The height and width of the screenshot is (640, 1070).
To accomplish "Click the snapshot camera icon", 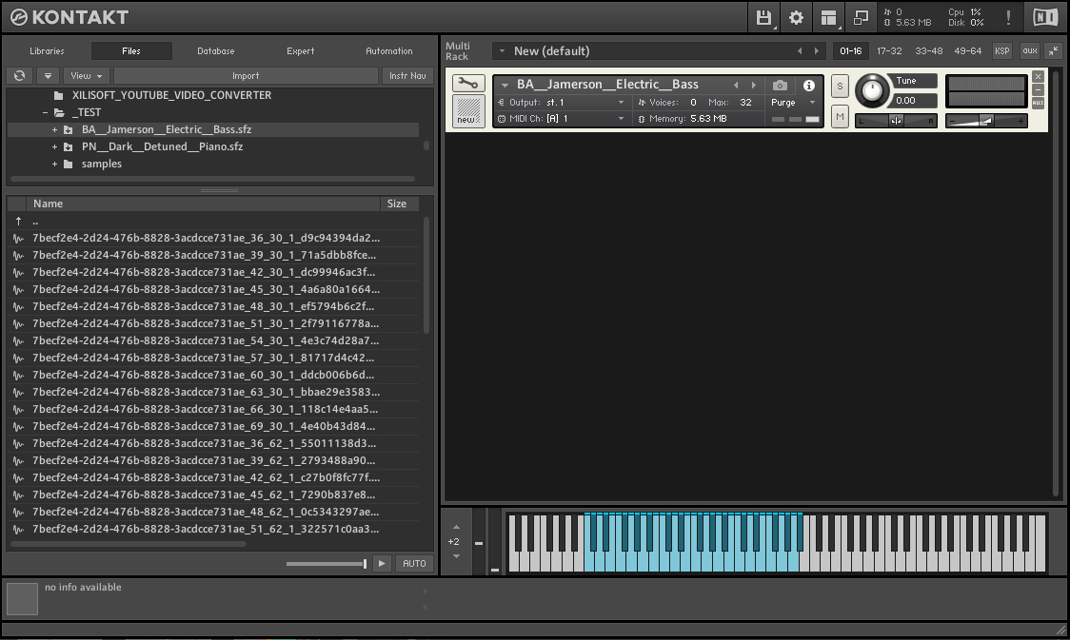I will click(780, 86).
